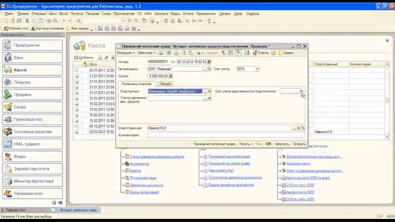Open the Печать dropdown at the dialog bottom
Viewport: 395px width, 222px height.
[246, 144]
